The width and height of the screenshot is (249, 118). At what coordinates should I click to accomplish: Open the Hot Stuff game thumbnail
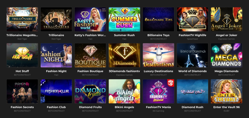coord(22,55)
